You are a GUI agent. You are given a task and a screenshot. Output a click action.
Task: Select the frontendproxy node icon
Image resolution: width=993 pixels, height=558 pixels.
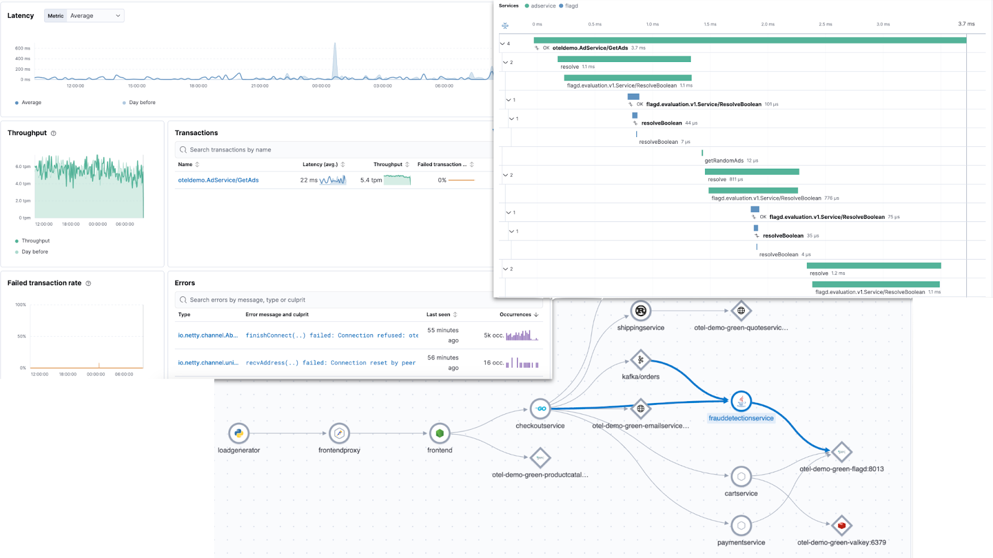click(x=339, y=433)
